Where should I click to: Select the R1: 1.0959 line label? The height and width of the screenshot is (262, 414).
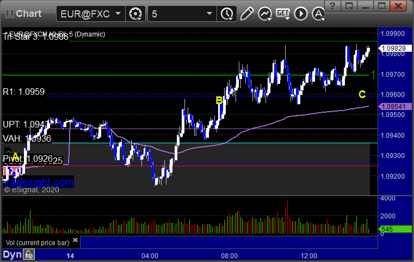[x=24, y=92]
